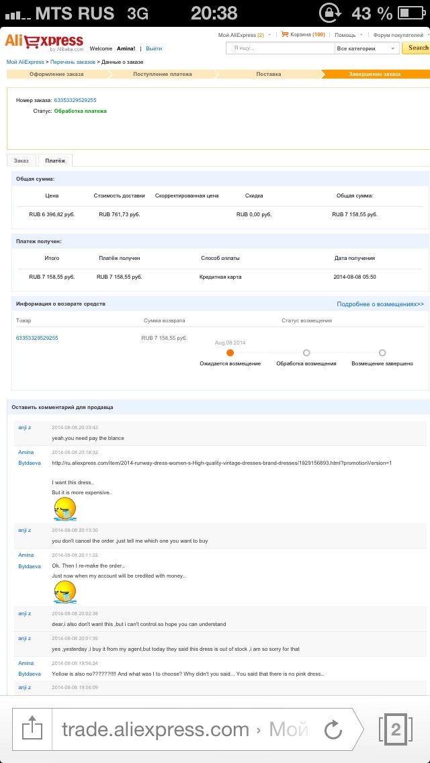Focus the Я ищу search field

click(x=280, y=48)
